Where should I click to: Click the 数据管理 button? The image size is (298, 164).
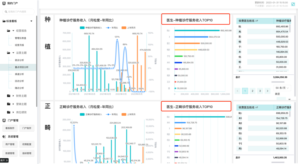point(10,153)
